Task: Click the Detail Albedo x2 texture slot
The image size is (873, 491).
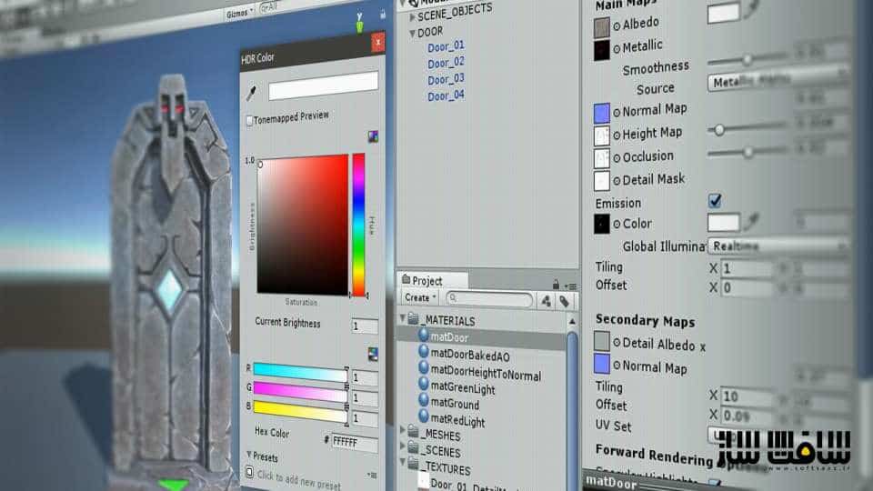Action: (x=601, y=341)
